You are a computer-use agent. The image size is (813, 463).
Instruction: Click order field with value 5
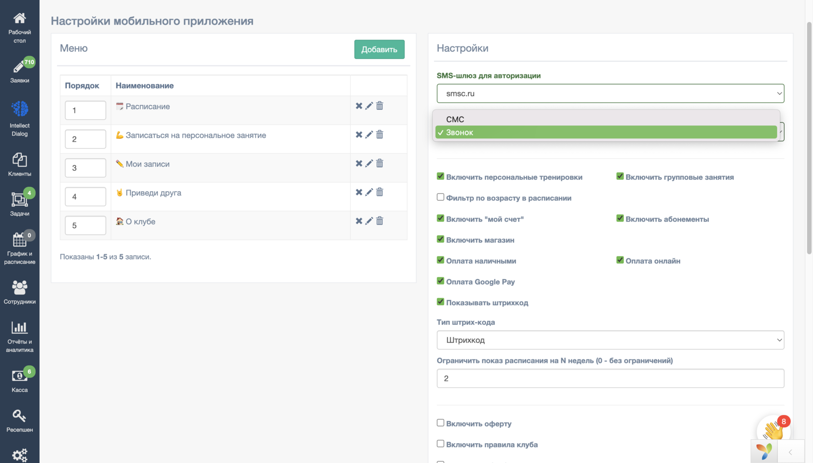point(85,225)
